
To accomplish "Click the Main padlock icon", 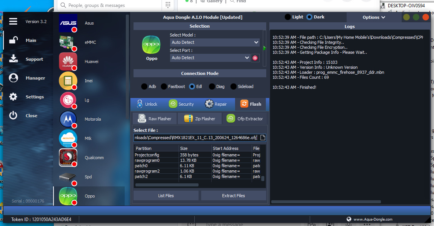I will click(x=13, y=40).
